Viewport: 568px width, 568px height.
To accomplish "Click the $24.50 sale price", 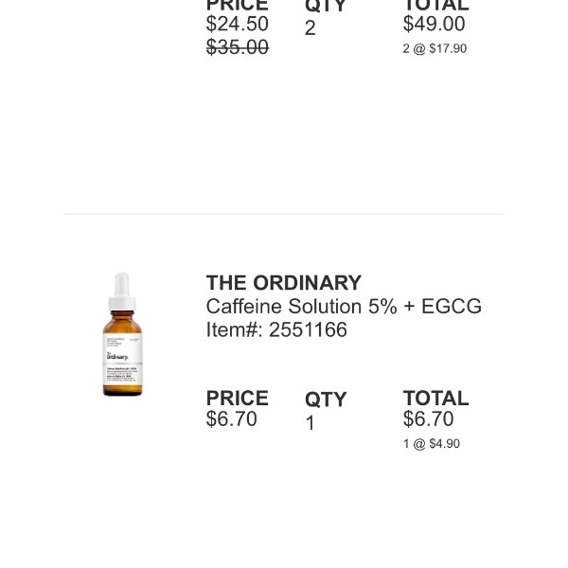I will point(238,24).
